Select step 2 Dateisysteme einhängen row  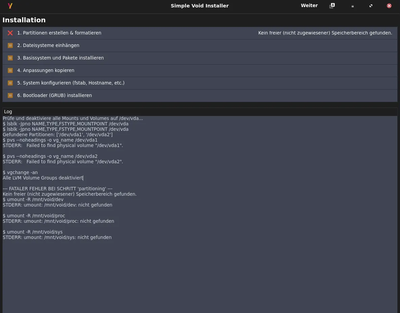point(48,45)
